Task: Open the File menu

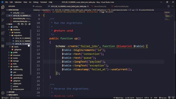Action: (x=6, y=2)
